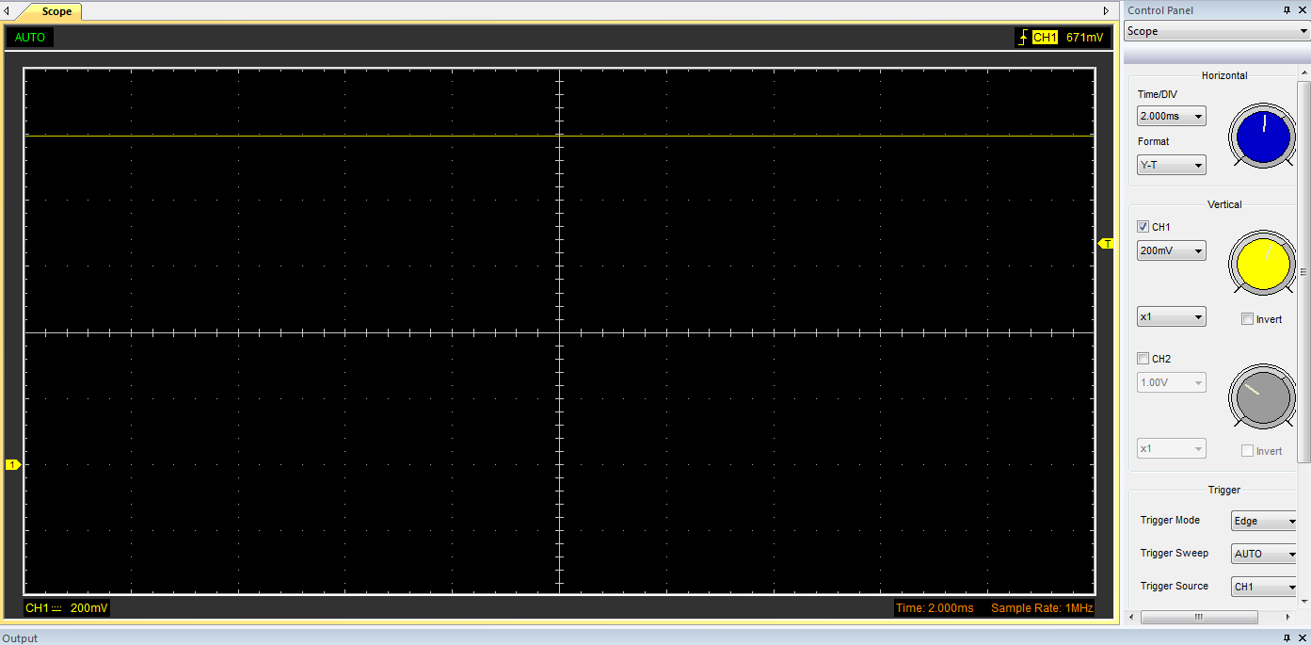Click the tab scroll right arrow

click(1106, 11)
